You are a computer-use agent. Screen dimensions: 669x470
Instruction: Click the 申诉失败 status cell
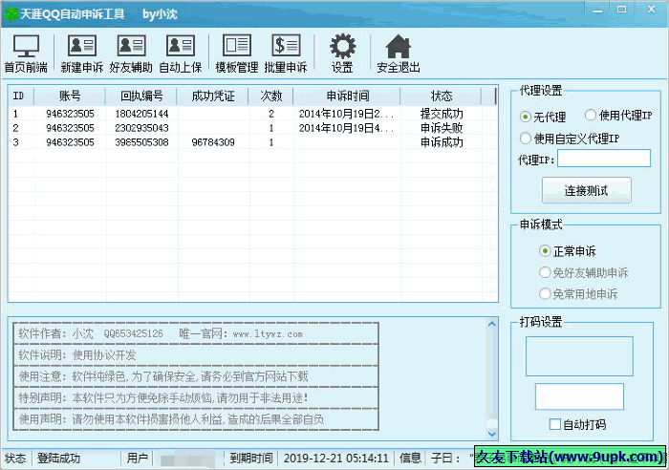point(442,127)
